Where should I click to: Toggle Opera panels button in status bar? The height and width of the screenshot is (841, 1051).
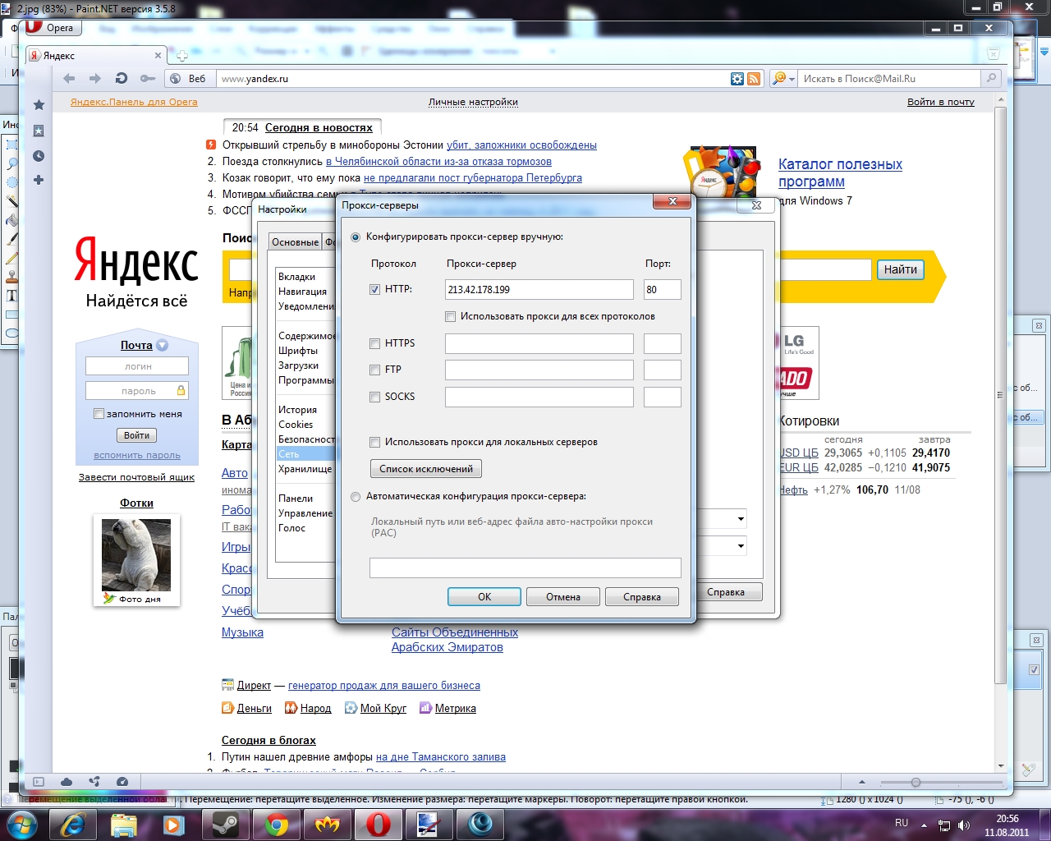pos(38,782)
